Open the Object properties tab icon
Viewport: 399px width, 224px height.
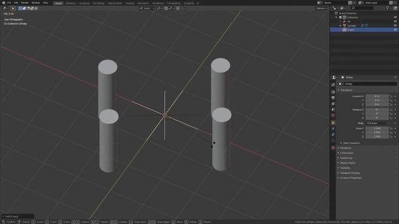333,123
